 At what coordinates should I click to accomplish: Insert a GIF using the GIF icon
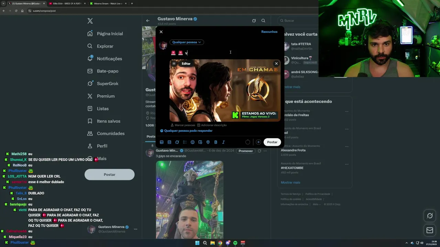coord(169,142)
